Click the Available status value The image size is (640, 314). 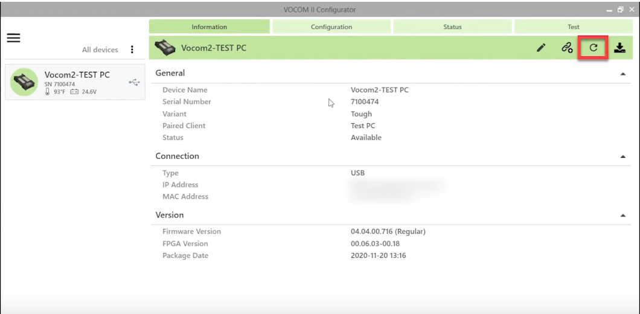366,138
